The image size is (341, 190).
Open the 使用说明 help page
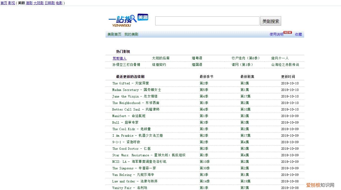276,34
